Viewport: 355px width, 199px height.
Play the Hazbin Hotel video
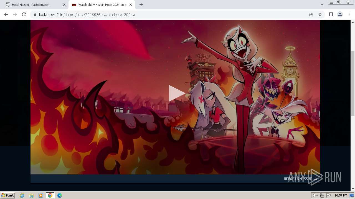tap(177, 93)
